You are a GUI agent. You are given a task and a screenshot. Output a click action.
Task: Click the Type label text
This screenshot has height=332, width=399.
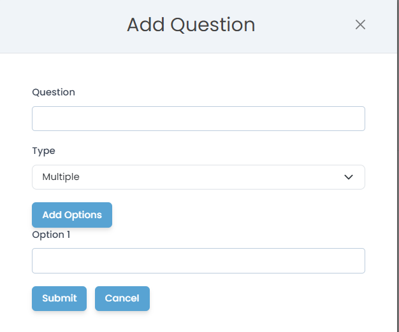44,151
